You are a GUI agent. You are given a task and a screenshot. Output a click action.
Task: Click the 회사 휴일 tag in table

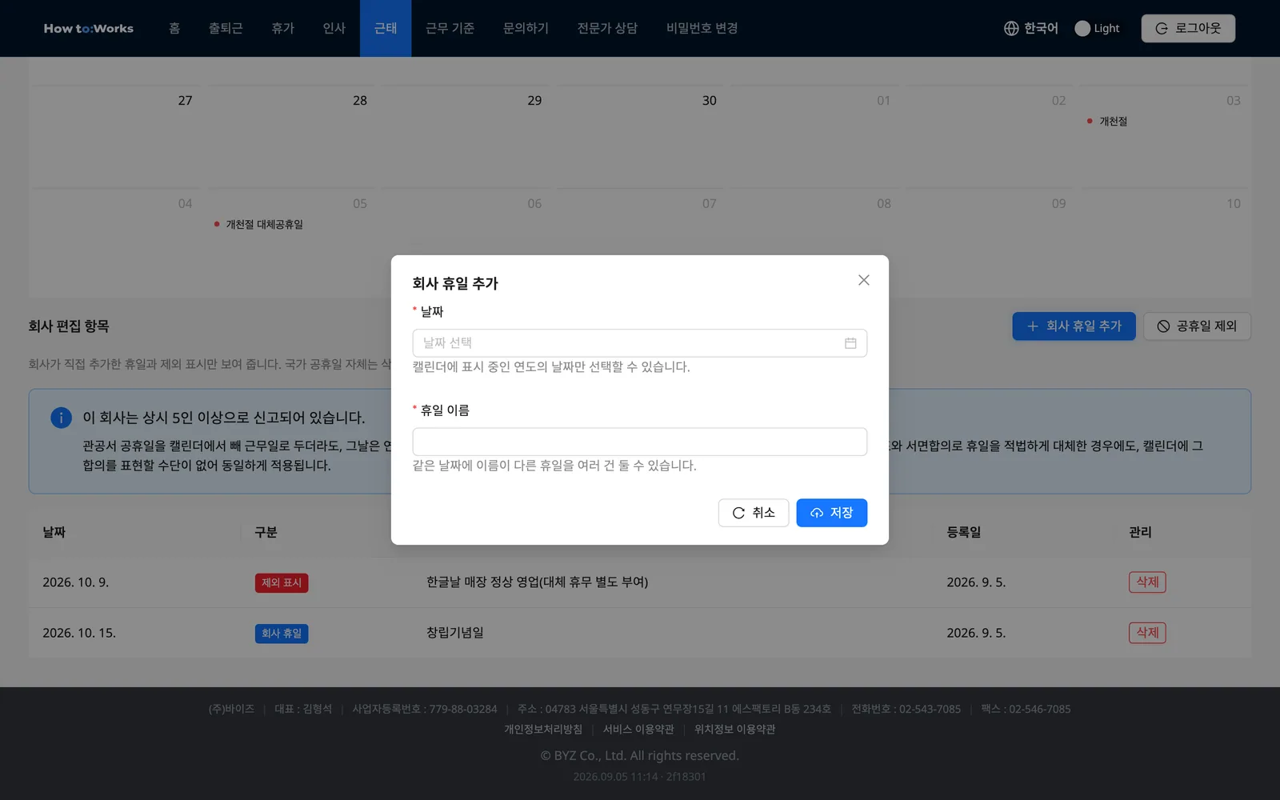click(282, 634)
